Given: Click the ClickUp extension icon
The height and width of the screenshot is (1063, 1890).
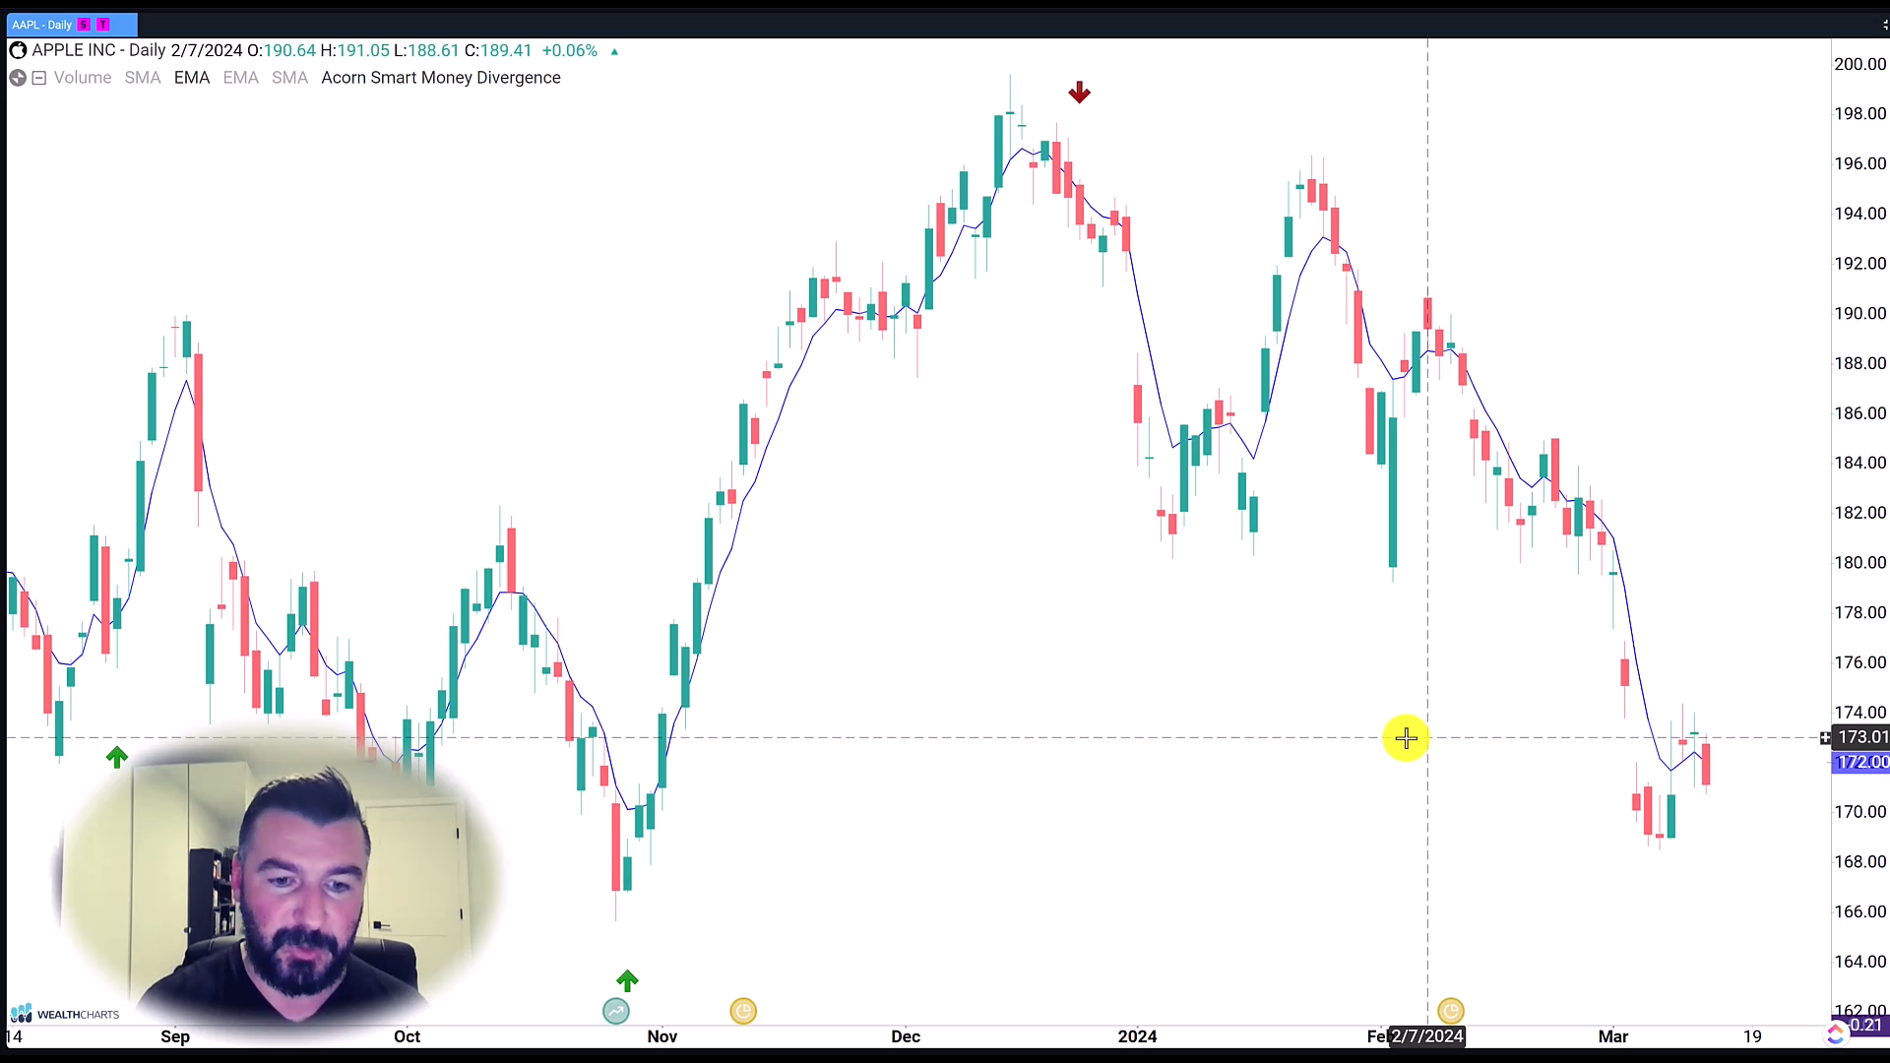Looking at the screenshot, I should pyautogui.click(x=1836, y=1033).
